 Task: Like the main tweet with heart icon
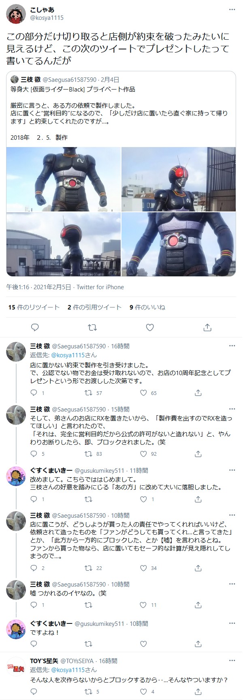click(x=150, y=327)
